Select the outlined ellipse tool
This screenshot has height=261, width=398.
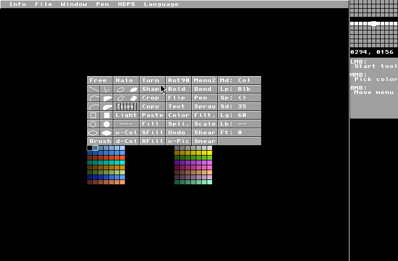(x=93, y=133)
